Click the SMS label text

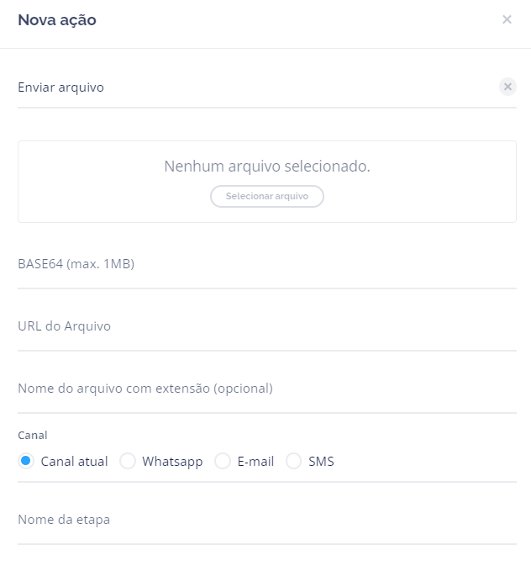point(321,462)
